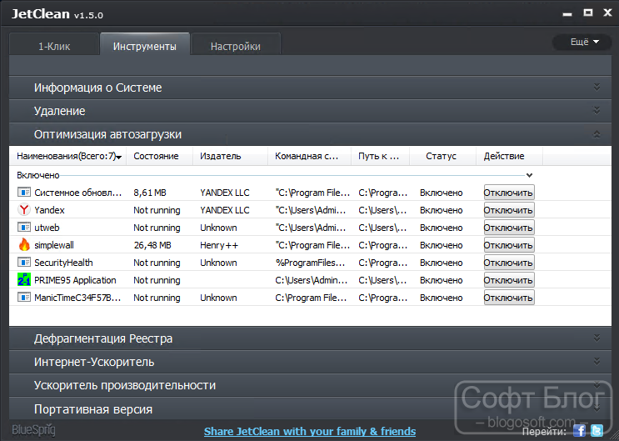Screen dimensions: 619x441
Task: Click the Yandex browser startup icon
Action: tap(24, 210)
